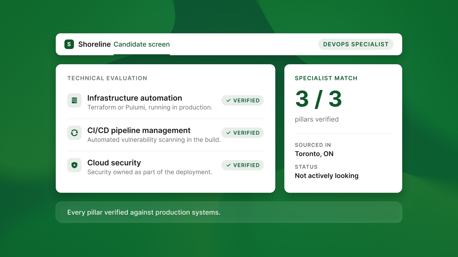
Task: Click the 'pillars verified' caption
Action: click(x=317, y=119)
